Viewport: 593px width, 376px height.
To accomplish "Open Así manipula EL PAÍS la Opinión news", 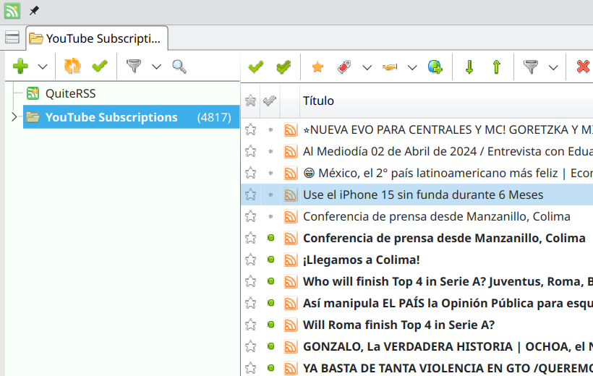I will point(448,303).
